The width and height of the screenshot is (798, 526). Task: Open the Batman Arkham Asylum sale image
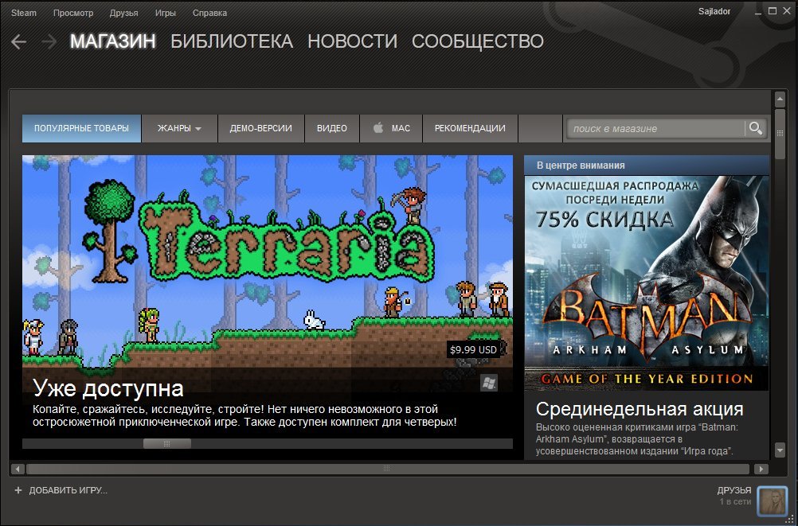pos(647,282)
